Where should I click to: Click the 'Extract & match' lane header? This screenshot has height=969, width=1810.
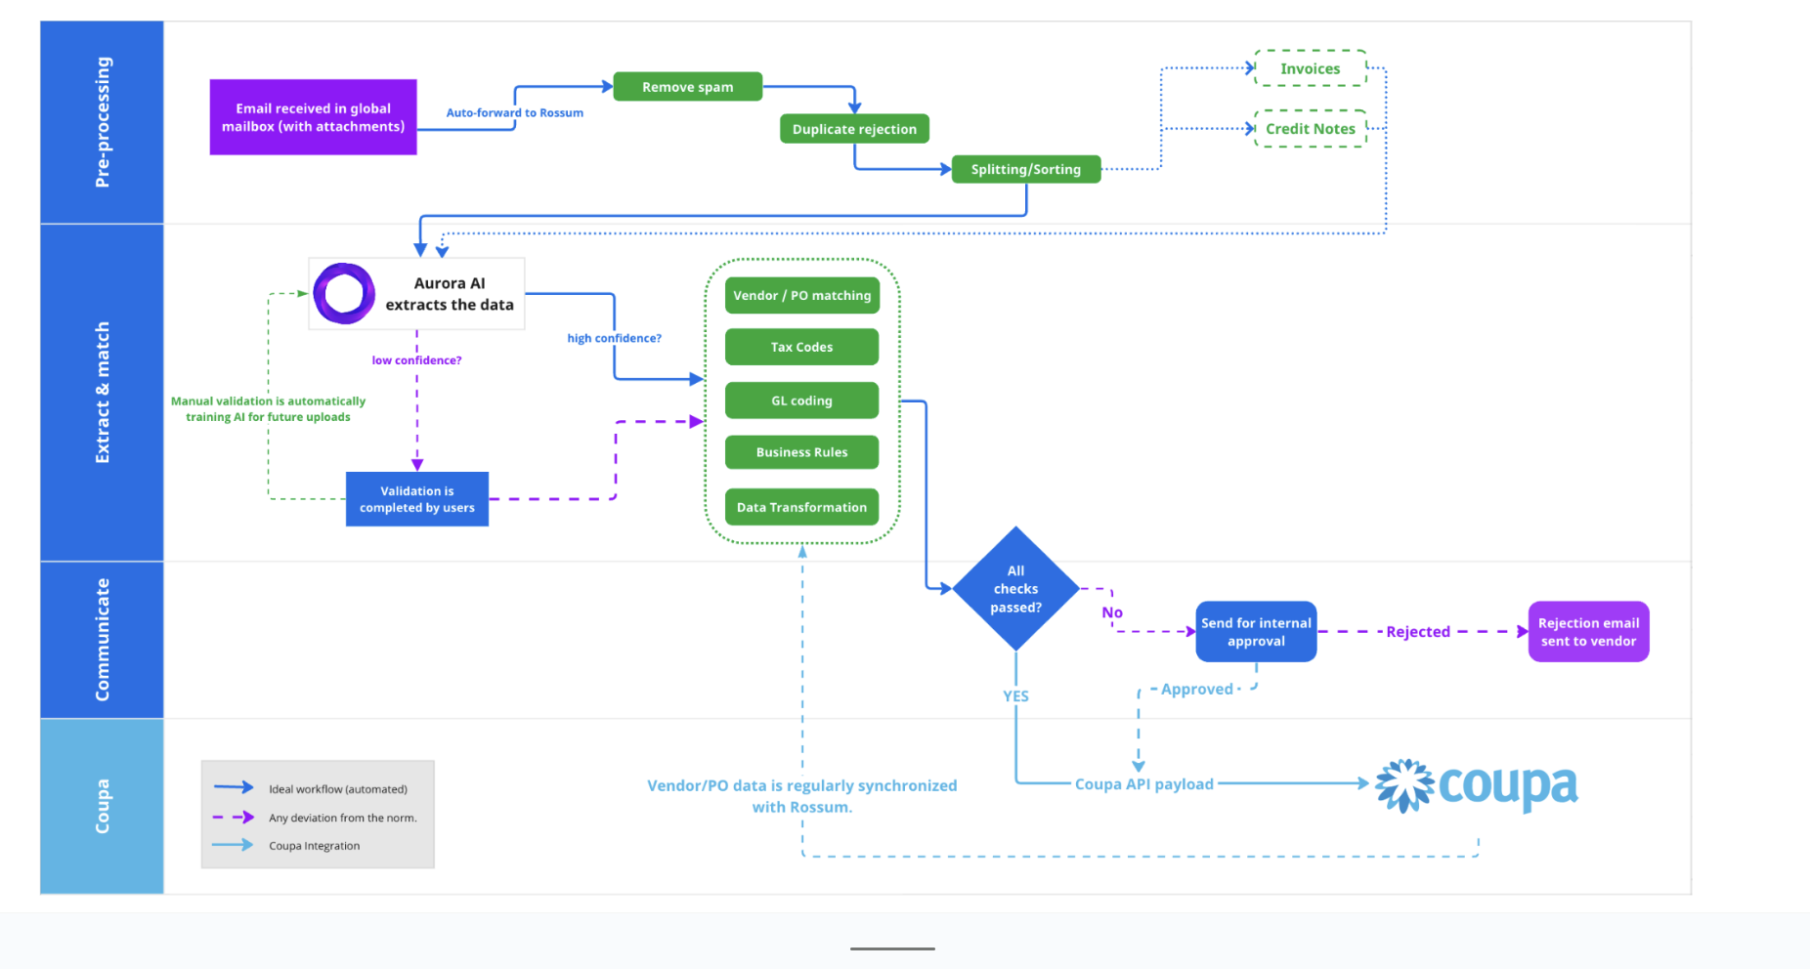pyautogui.click(x=102, y=393)
